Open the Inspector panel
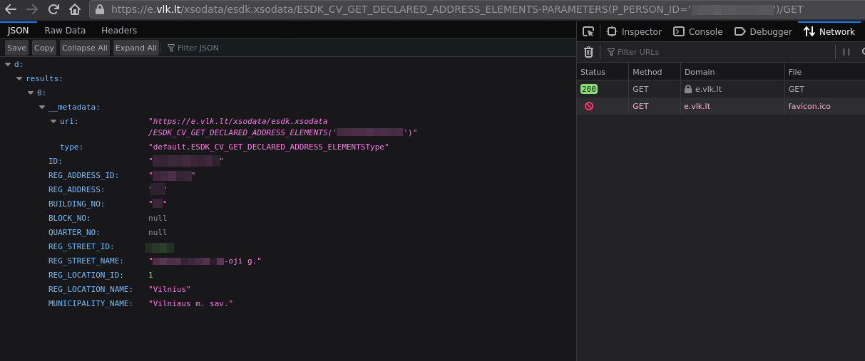865x361 pixels. tap(634, 31)
